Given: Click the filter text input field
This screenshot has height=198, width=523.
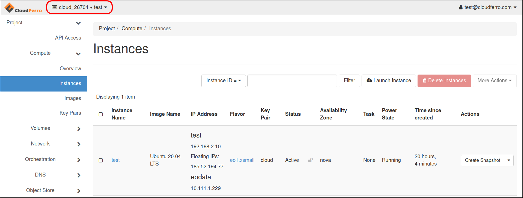Looking at the screenshot, I should click(x=292, y=81).
